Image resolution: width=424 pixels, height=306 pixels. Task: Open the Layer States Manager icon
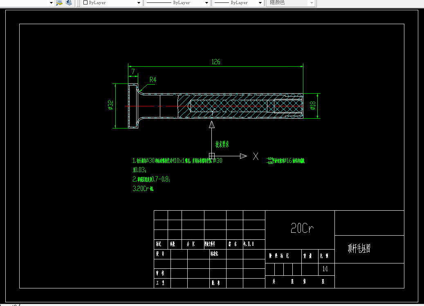[x=59, y=3]
